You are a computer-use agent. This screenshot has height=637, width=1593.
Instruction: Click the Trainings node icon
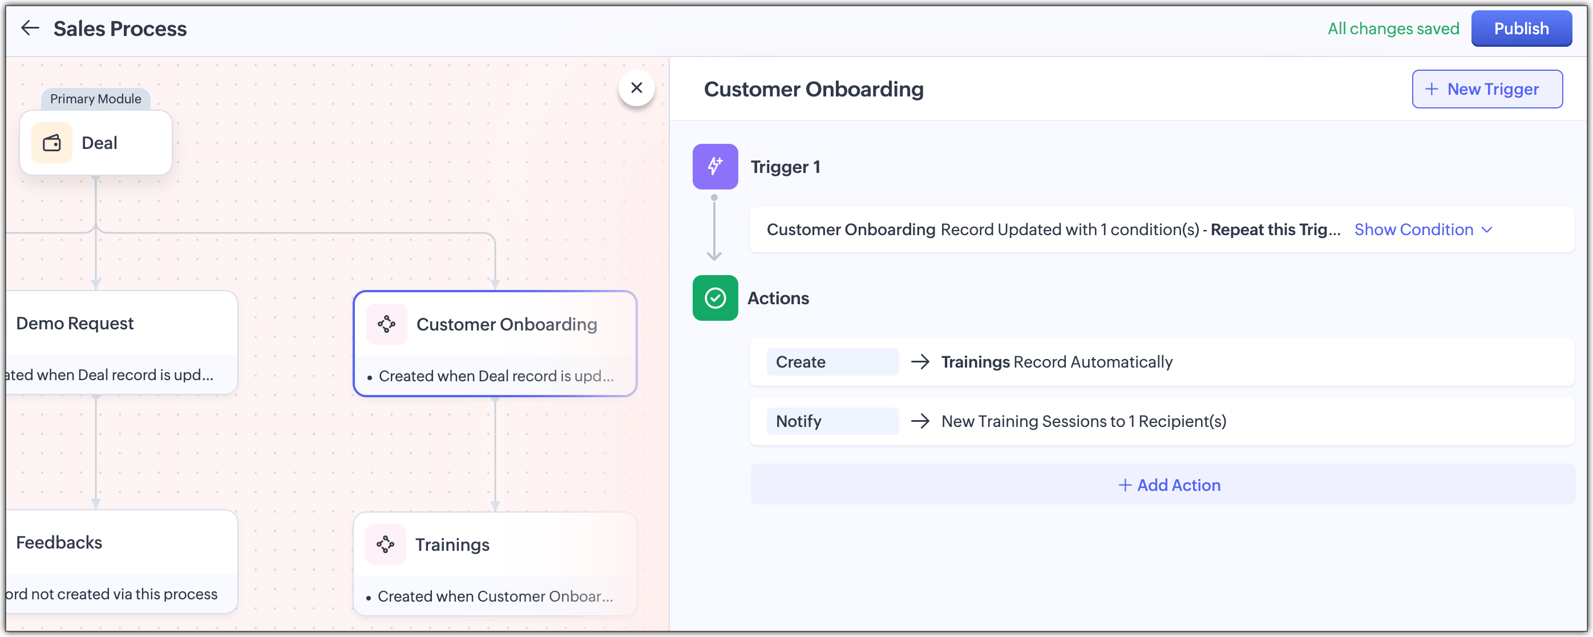385,544
